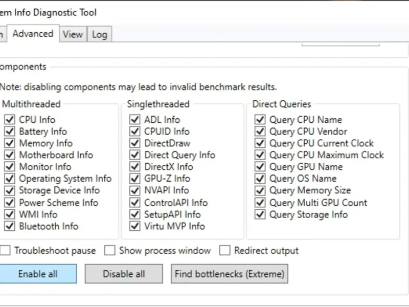Toggle the Battery Info checkbox
Image resolution: width=409 pixels, height=307 pixels.
[9, 131]
